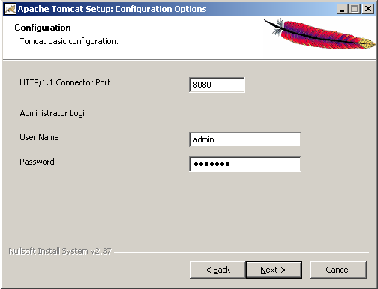Click the HTTP/1.1 Connector Port label

[x=65, y=82]
